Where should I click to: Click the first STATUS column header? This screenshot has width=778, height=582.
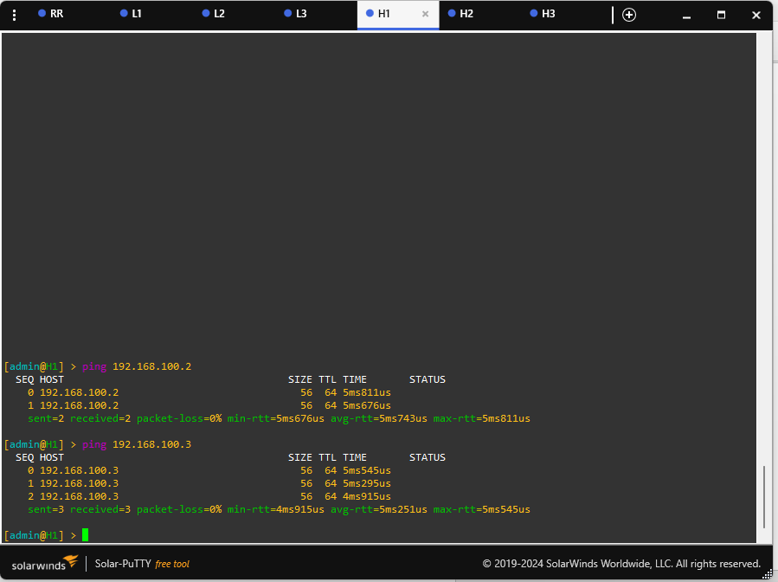(x=428, y=379)
